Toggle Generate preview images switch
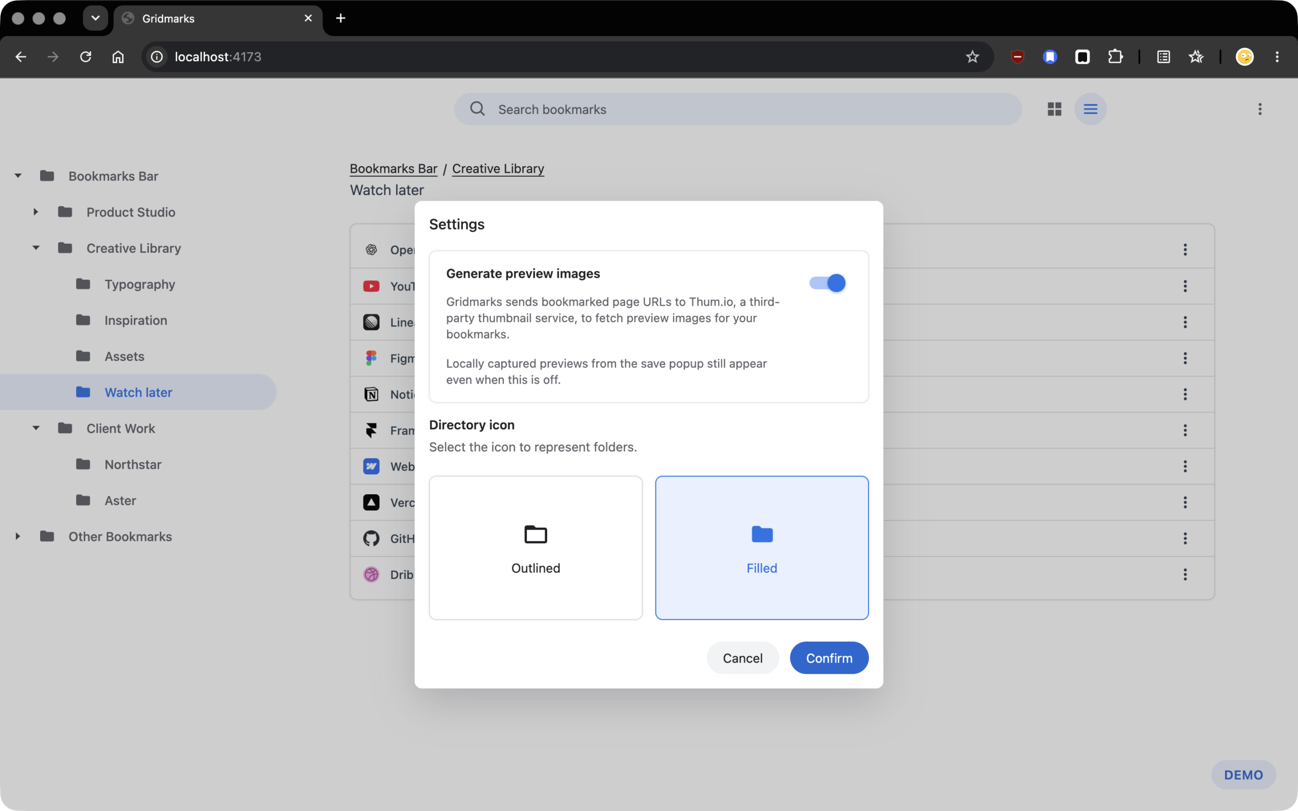Viewport: 1298px width, 811px height. tap(827, 283)
